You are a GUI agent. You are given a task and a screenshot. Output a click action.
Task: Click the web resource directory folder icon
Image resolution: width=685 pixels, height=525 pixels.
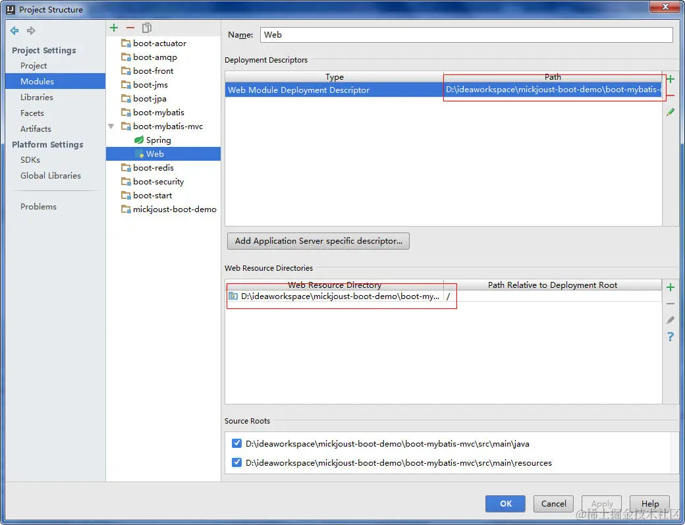coord(233,296)
